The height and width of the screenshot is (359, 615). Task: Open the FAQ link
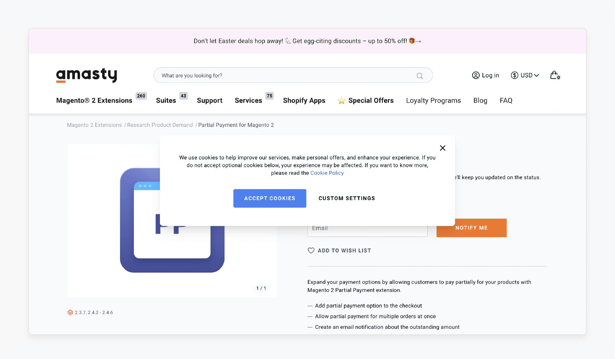pos(506,101)
